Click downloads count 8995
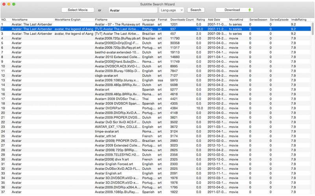Screen dimensions: 315x196 click(174, 66)
